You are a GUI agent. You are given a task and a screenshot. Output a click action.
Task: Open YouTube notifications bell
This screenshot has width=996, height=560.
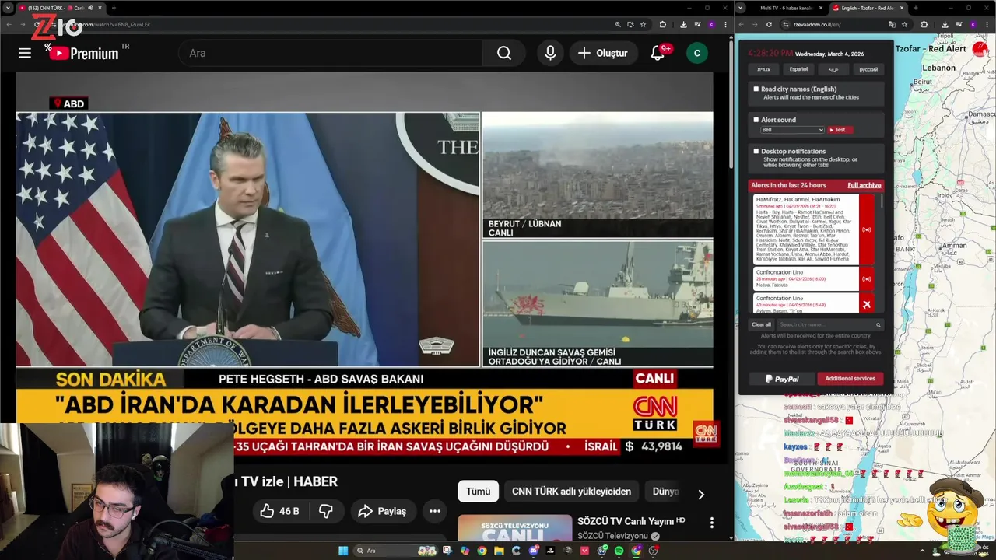[659, 53]
